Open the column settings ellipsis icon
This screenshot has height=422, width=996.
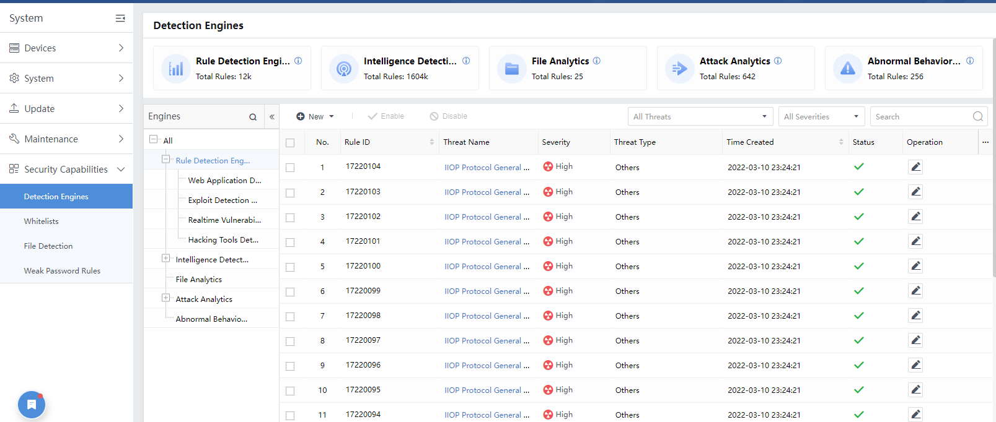coord(985,142)
